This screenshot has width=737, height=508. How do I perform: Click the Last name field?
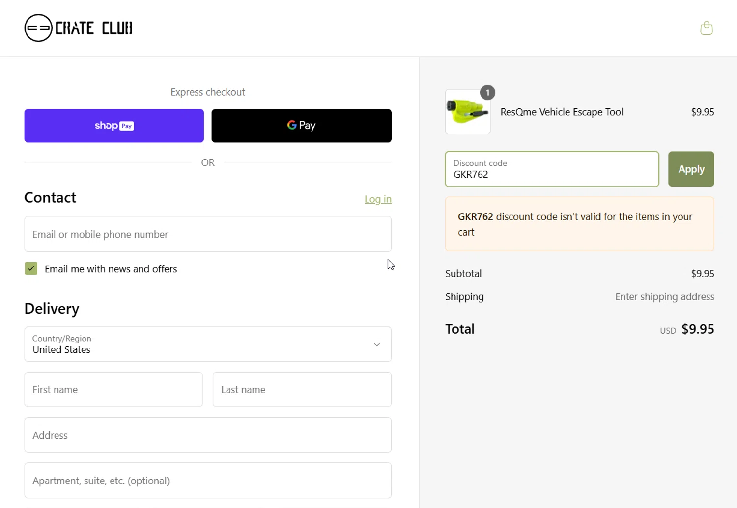(302, 390)
